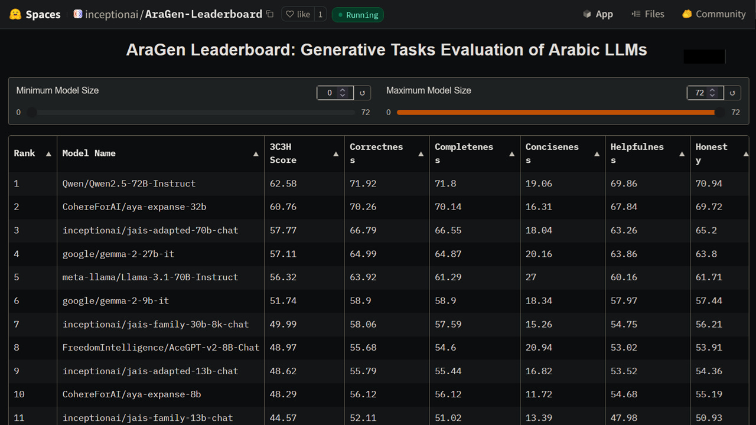Image resolution: width=756 pixels, height=425 pixels.
Task: Click the Hugging Face Spaces logo
Action: [15, 14]
